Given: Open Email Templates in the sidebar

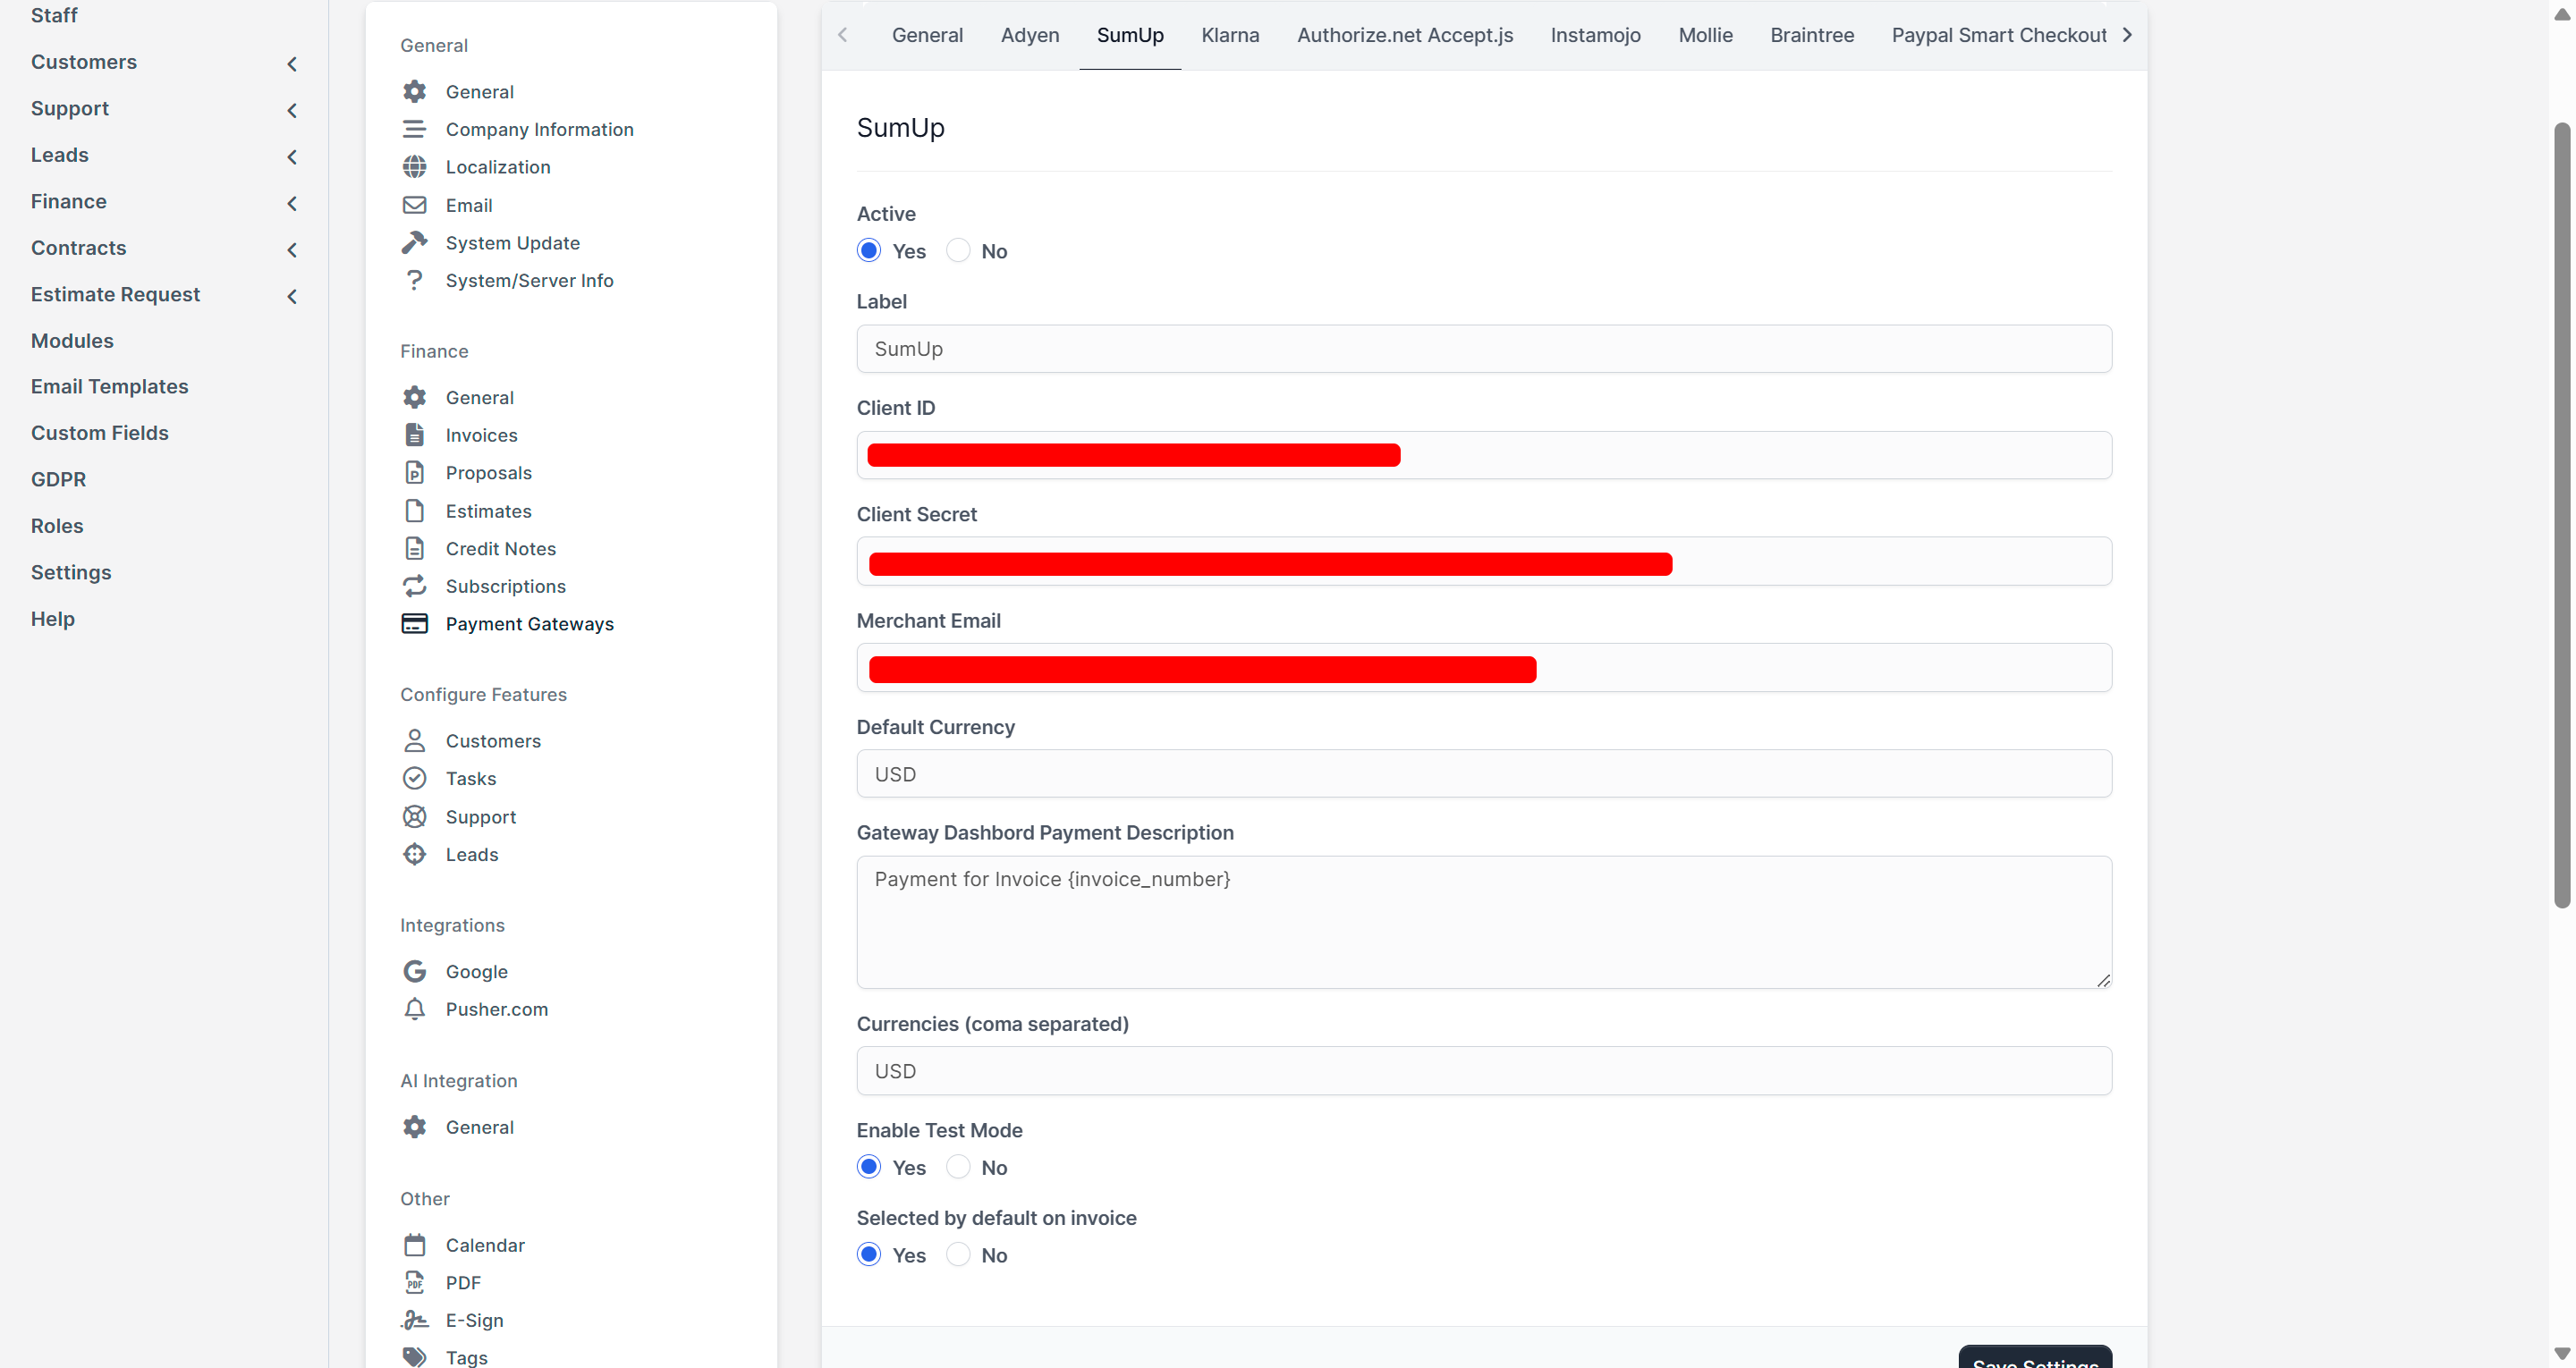Looking at the screenshot, I should tap(109, 386).
